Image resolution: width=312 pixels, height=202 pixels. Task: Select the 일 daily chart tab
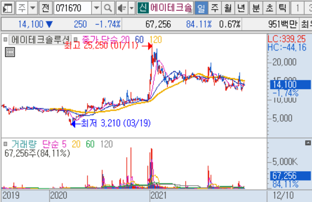click(x=201, y=8)
